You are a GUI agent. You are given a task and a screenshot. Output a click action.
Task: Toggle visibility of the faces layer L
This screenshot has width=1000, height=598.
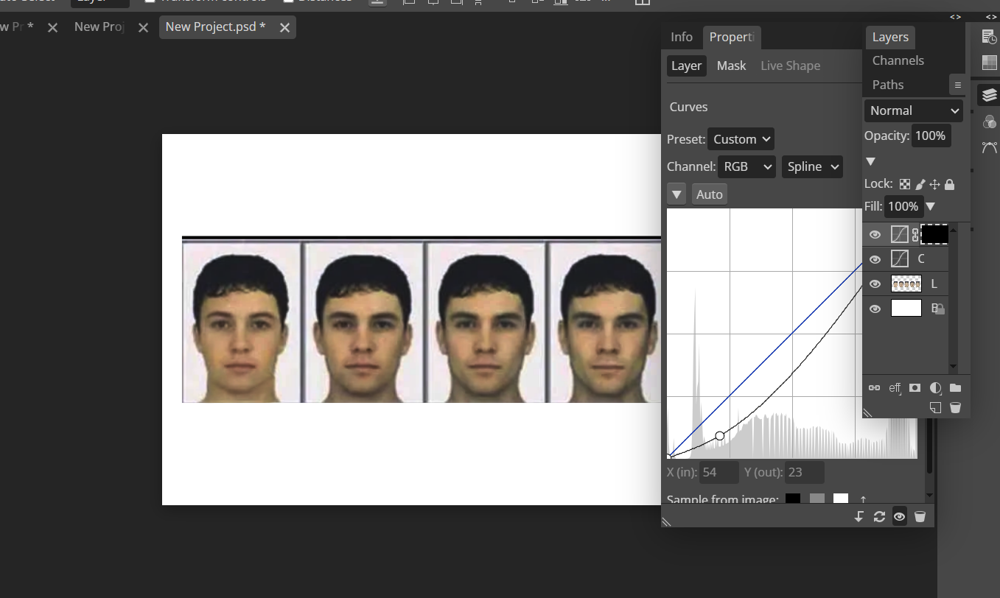(875, 284)
